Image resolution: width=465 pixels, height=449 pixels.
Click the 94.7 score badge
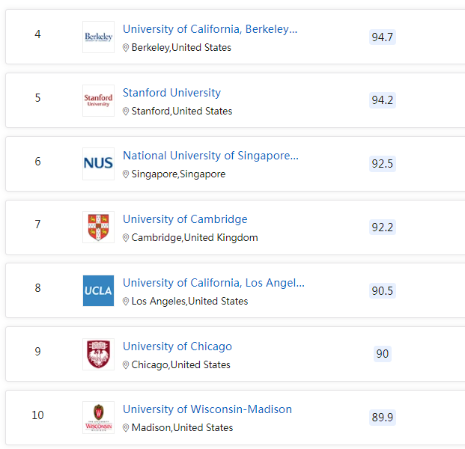click(x=383, y=37)
